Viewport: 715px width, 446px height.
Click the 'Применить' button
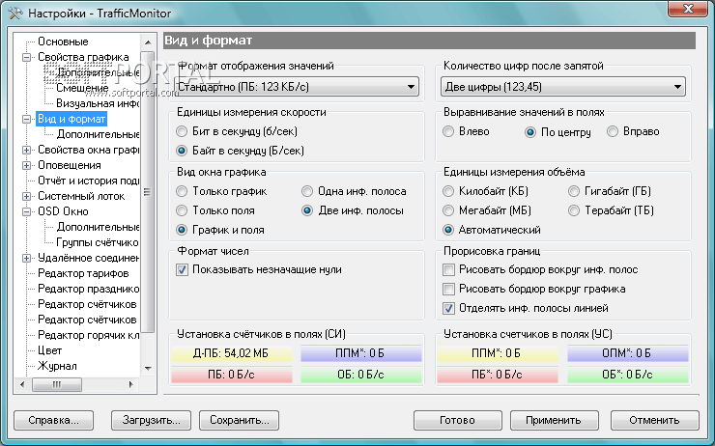coord(554,420)
